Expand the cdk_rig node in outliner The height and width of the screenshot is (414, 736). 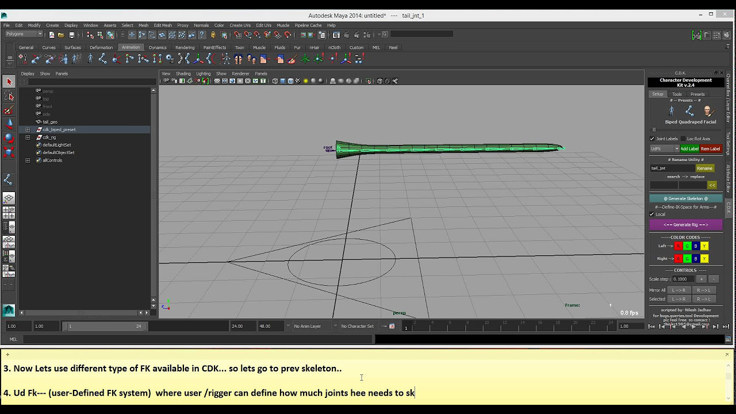click(x=28, y=137)
